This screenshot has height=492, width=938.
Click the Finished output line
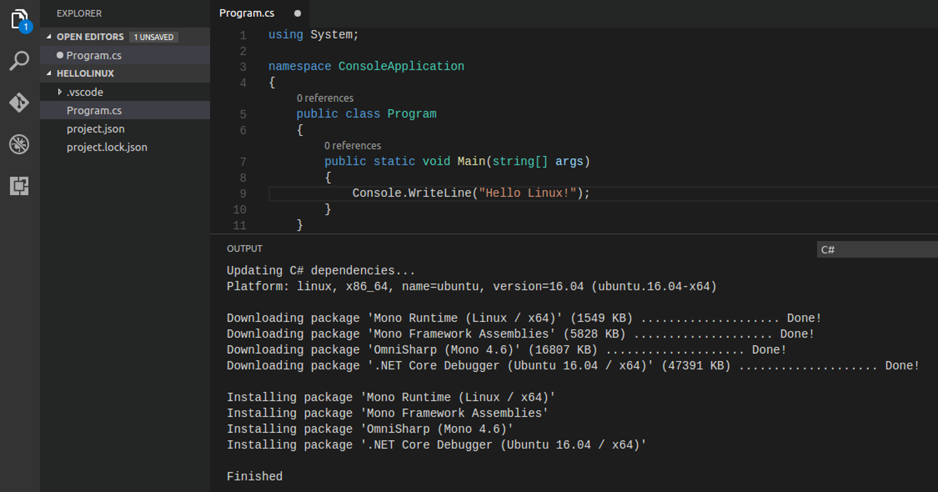255,476
